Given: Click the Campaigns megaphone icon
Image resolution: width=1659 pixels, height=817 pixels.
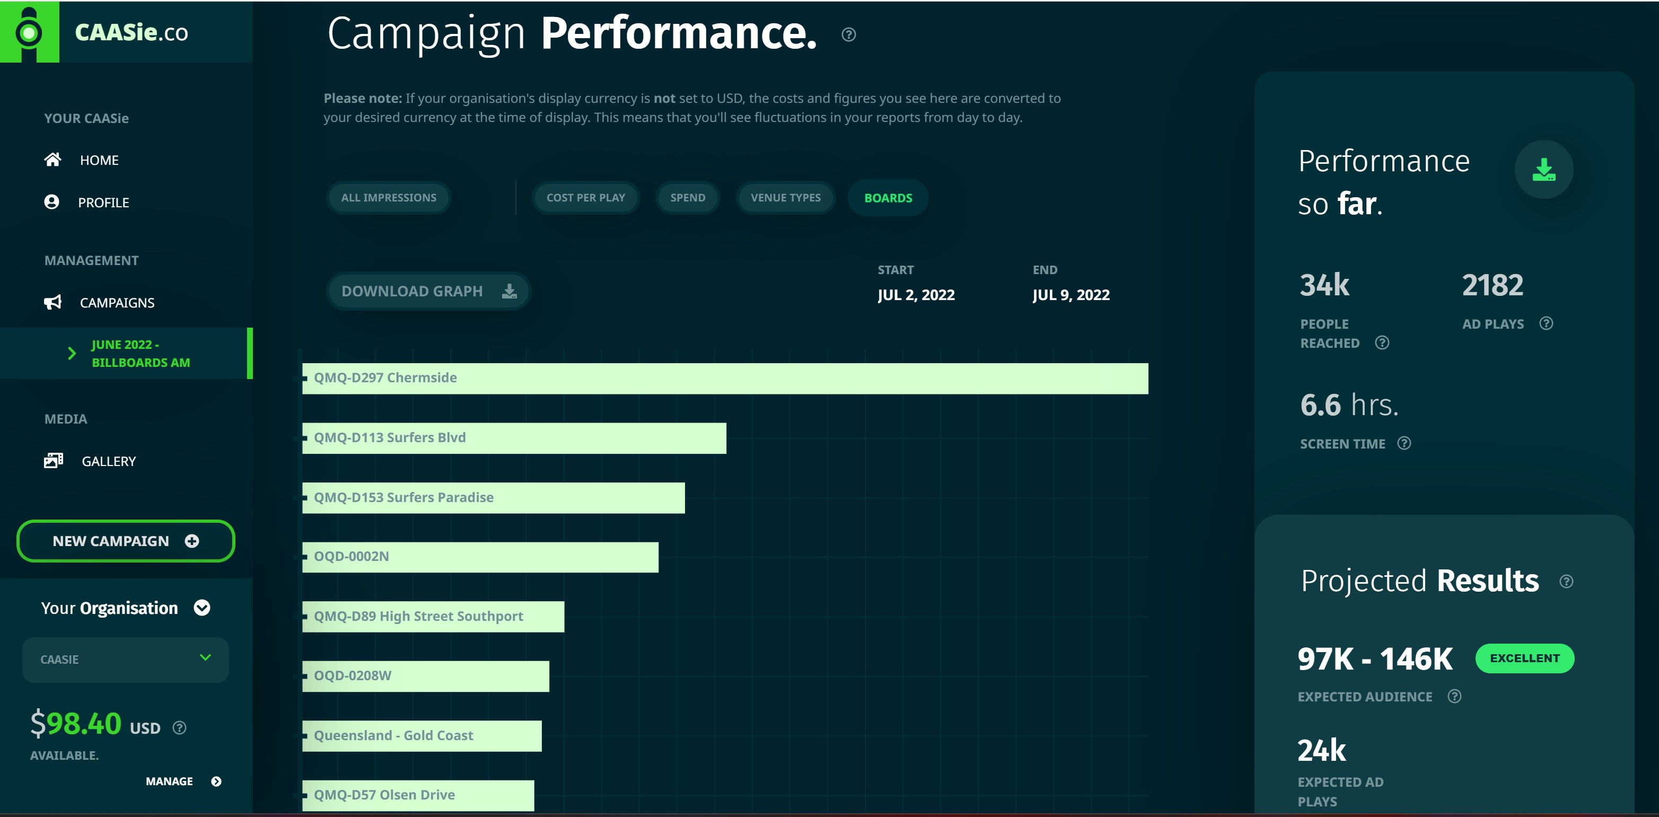Looking at the screenshot, I should pyautogui.click(x=53, y=302).
